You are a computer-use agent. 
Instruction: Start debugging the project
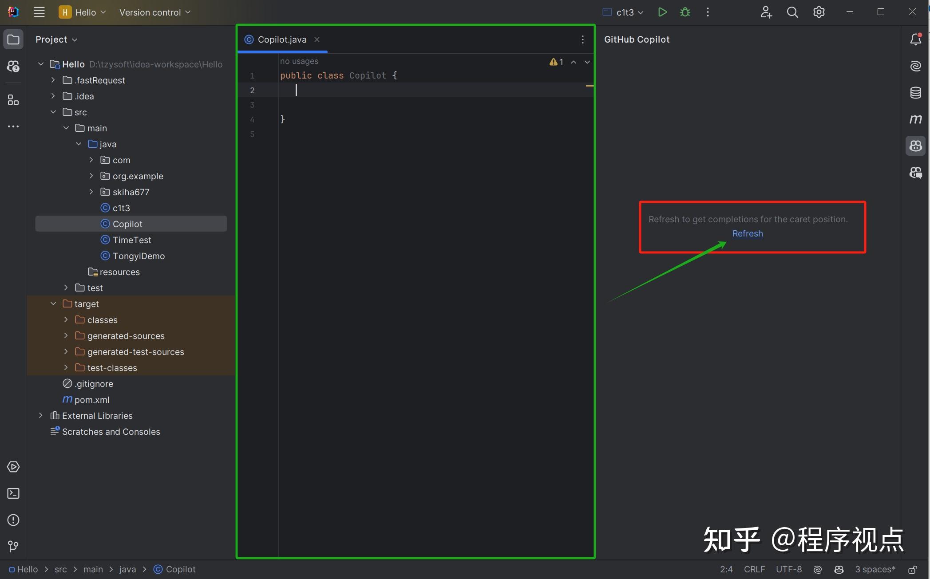click(x=685, y=12)
